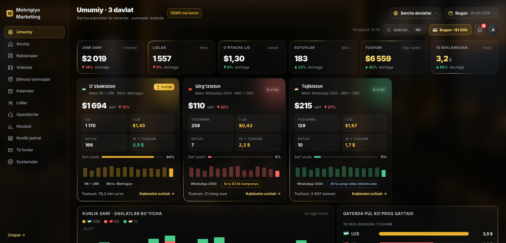Click O'zbekiston Sarf ulushi 84% progress bar
Screen dimensions: 506x243
pyautogui.click(x=132, y=157)
